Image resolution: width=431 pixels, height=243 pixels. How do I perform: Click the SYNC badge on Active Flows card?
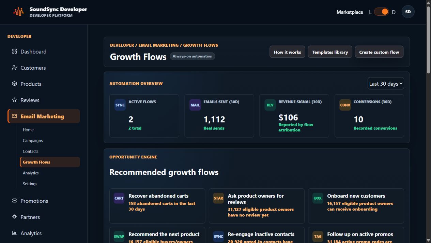120,105
